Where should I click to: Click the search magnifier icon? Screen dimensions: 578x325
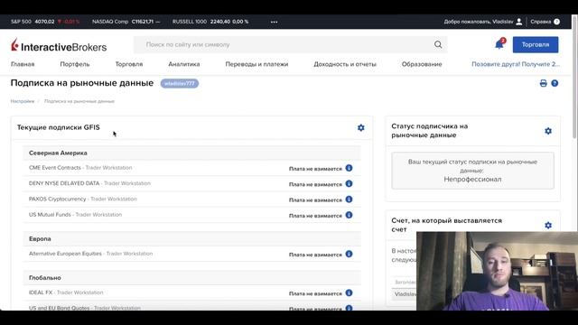point(437,44)
